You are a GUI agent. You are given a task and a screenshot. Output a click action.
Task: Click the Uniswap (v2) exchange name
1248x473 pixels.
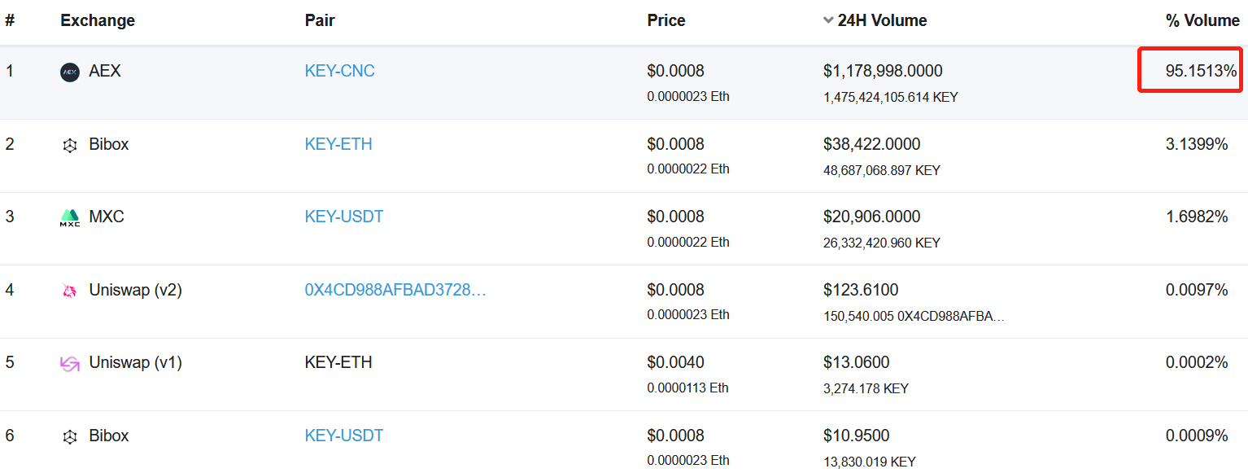135,290
